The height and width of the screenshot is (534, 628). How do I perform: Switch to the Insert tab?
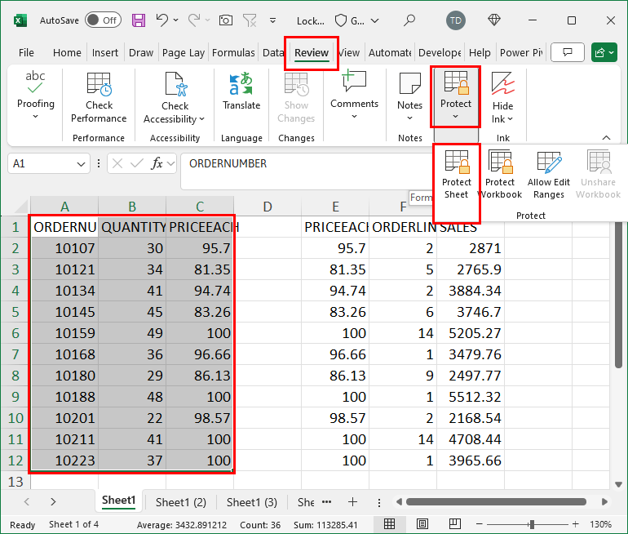[105, 52]
